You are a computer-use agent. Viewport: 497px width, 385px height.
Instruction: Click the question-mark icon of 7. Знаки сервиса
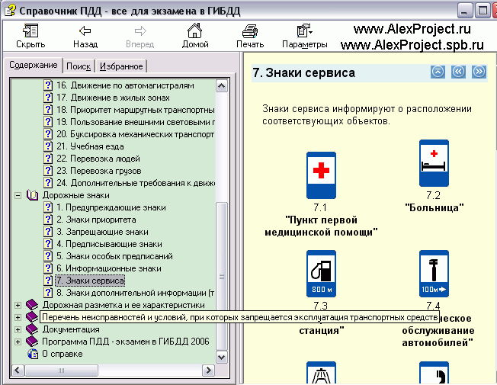[x=48, y=281]
